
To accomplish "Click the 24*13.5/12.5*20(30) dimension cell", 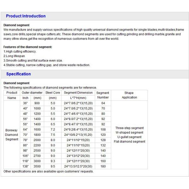I will pyautogui.click(x=78, y=166).
